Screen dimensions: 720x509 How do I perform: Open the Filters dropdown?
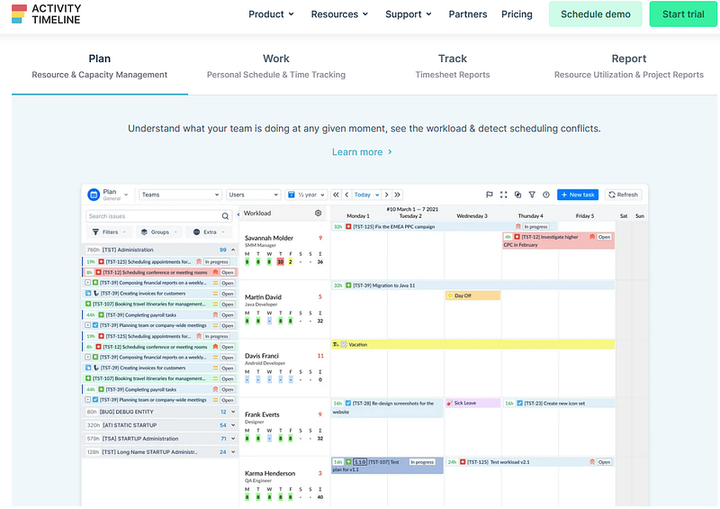(x=109, y=232)
